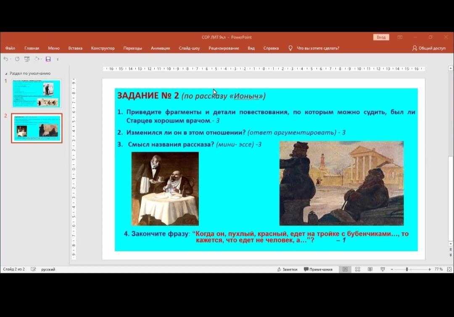Click the line 'Изменился ли он в этом отношении?'
454x317 pixels.
(186, 133)
